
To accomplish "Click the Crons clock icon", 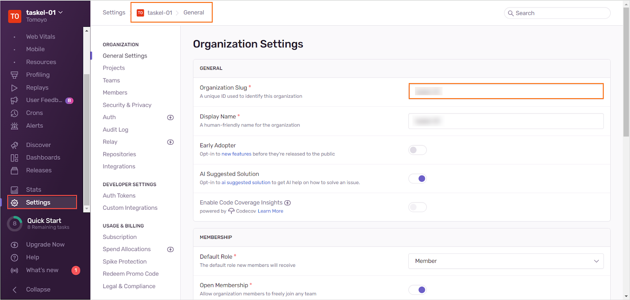I will tap(15, 113).
